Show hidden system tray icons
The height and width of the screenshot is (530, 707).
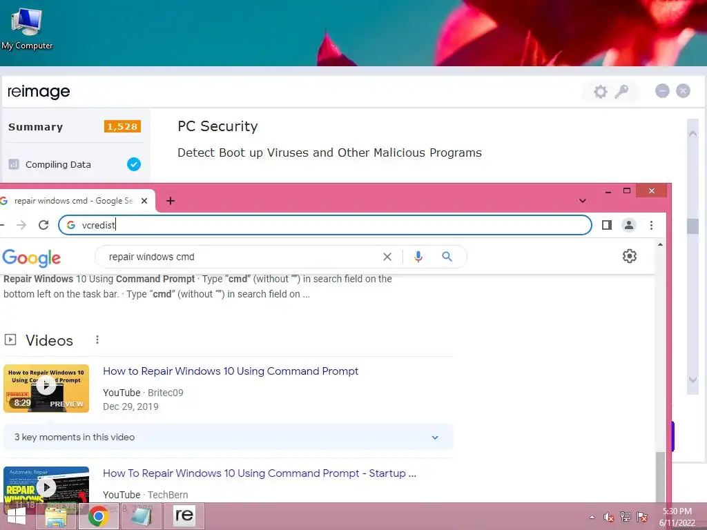click(592, 517)
